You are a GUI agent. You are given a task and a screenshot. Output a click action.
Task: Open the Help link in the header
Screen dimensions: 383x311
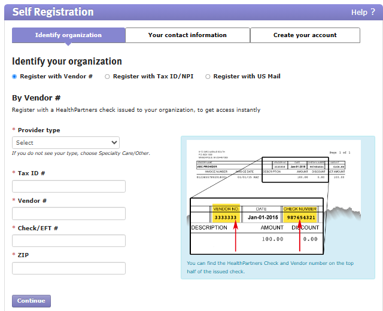(363, 12)
